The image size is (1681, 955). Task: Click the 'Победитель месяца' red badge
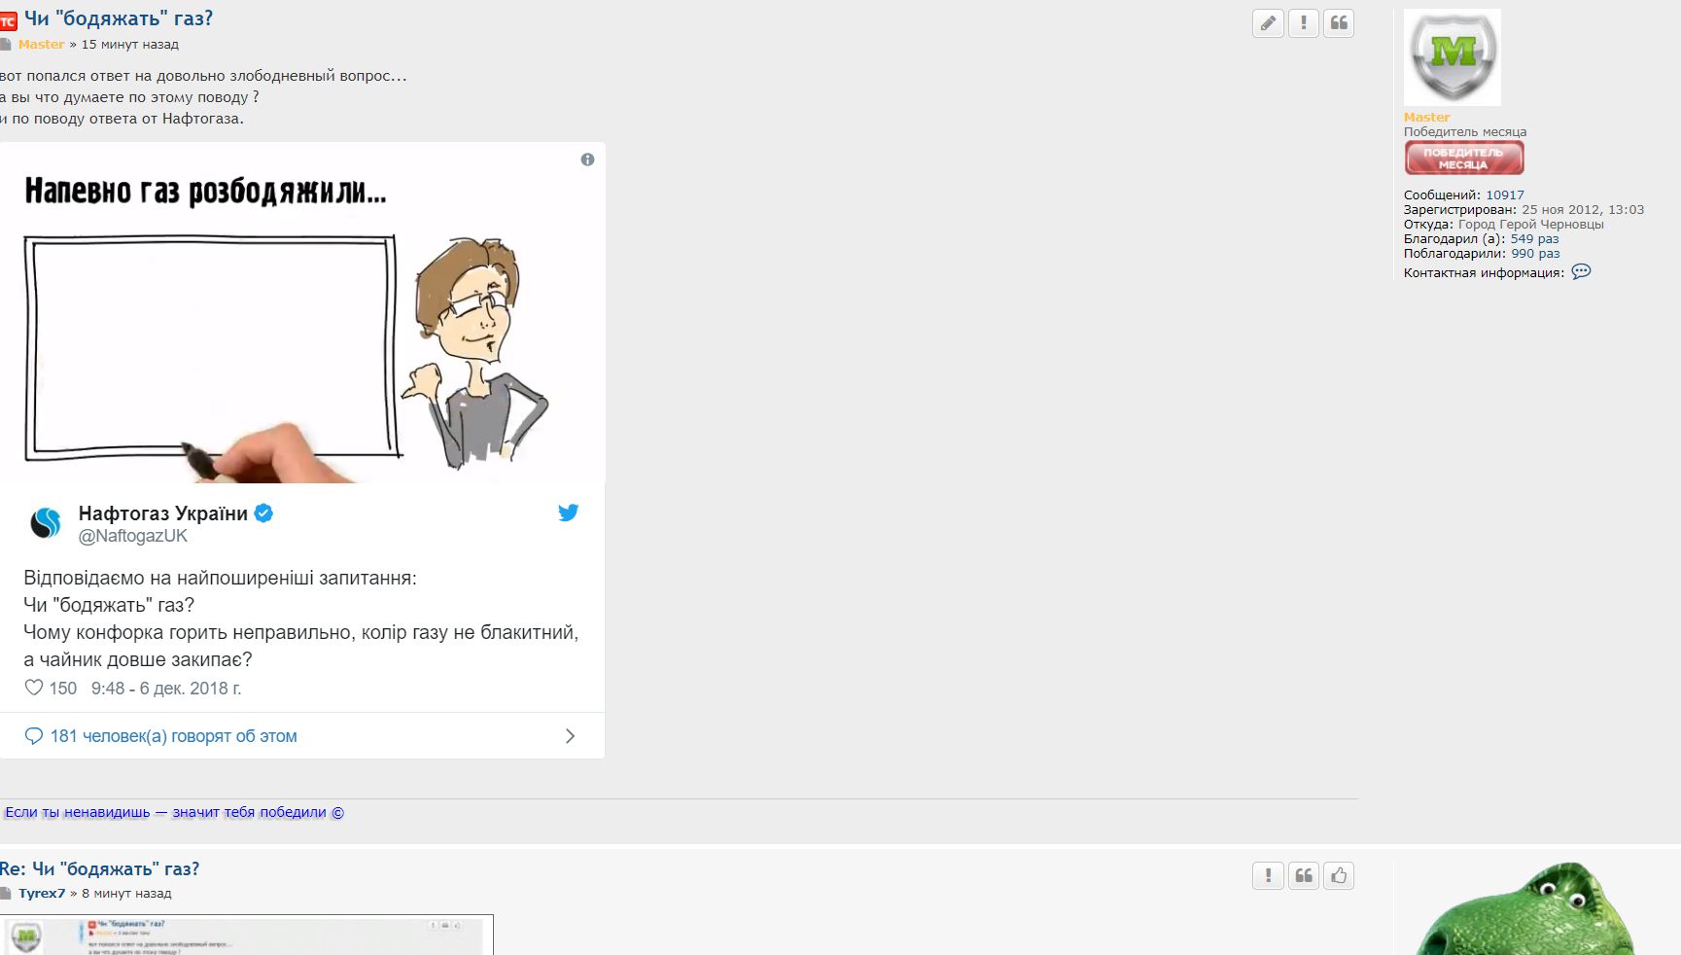tap(1463, 158)
